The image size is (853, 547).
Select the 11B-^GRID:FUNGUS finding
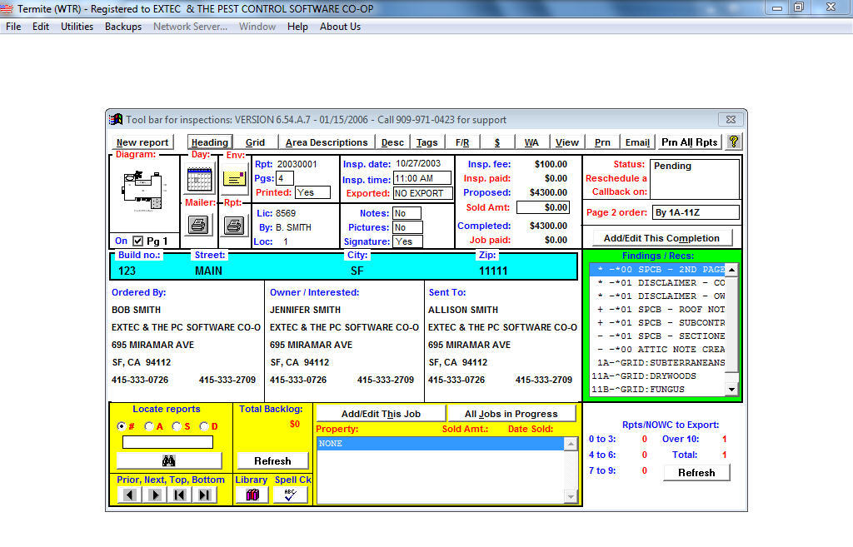pos(658,390)
